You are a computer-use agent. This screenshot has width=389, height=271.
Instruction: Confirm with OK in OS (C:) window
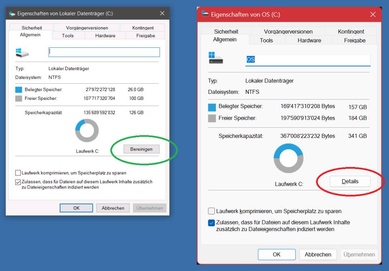coord(277,254)
